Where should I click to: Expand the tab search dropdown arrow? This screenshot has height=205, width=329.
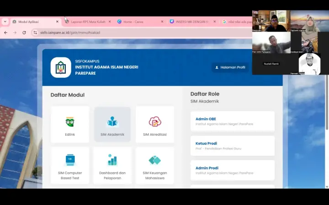5,21
